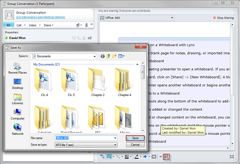Select the blue arrow stamp tool
Viewport: 240px width, 164px height.
pyautogui.click(x=145, y=156)
